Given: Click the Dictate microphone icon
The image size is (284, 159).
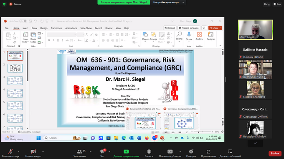Looking at the screenshot, I should 189,34.
